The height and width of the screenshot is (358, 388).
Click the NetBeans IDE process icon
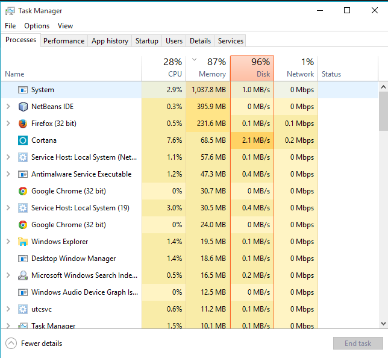click(23, 107)
